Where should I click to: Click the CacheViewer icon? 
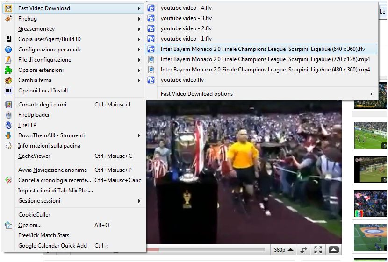pos(8,156)
